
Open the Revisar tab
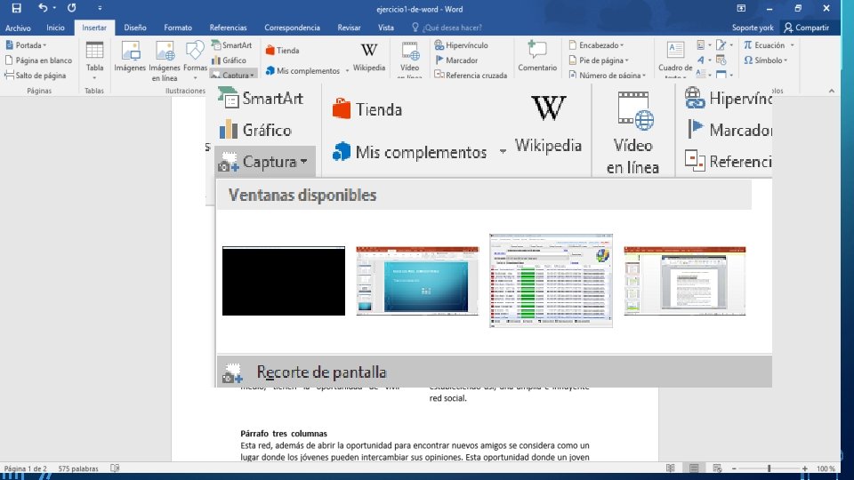click(x=349, y=28)
